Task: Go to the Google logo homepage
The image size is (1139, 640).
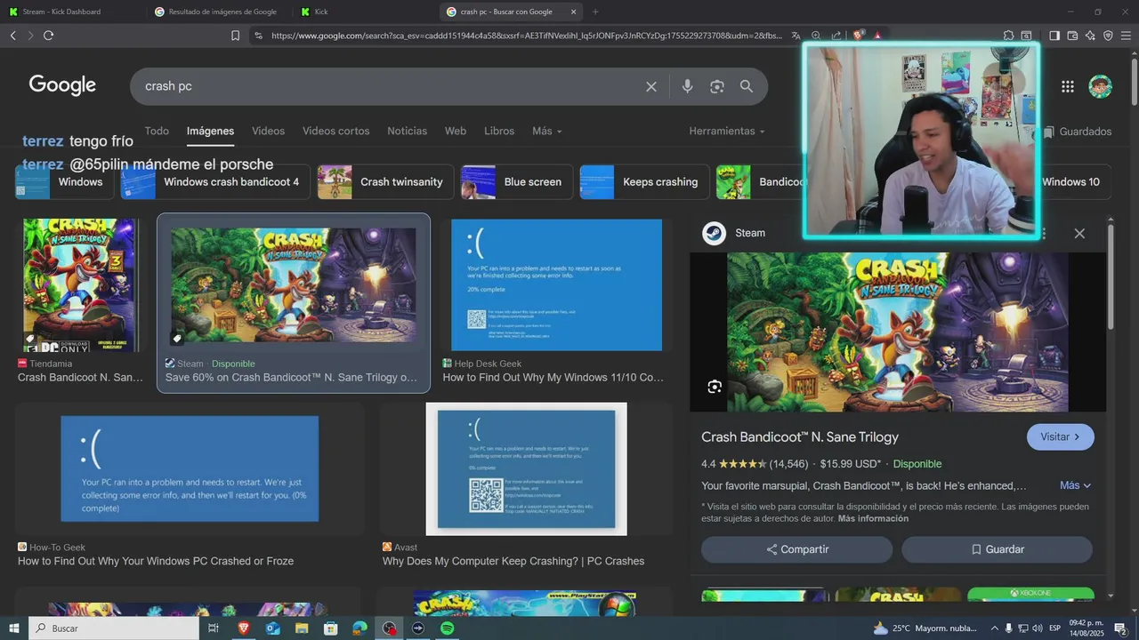Action: 62,85
